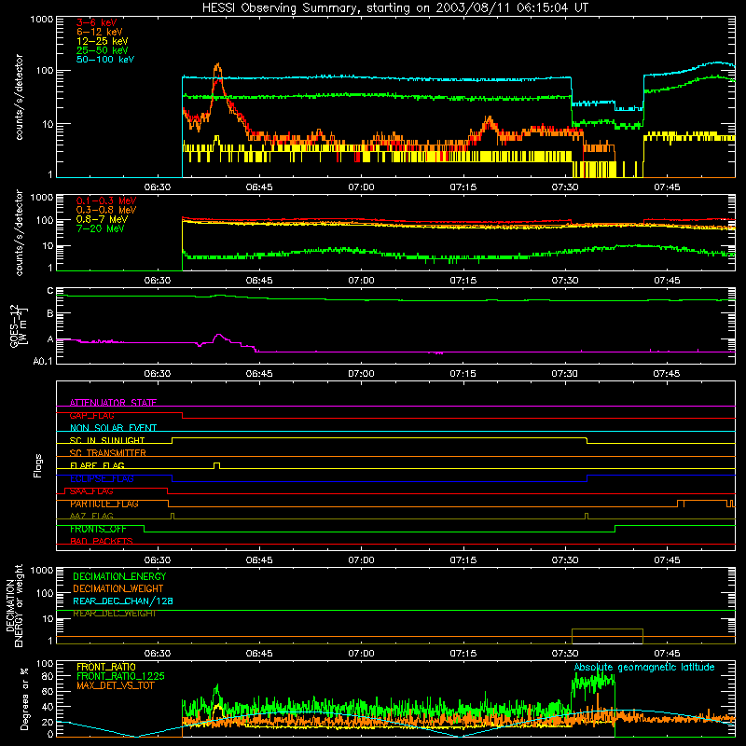
Task: Select the 0.1-0.3 MeV legend label
Action: point(106,200)
